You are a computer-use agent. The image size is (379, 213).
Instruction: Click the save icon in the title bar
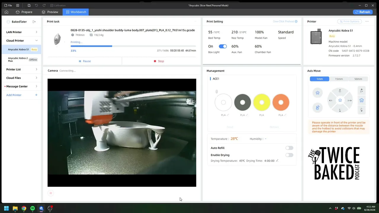[x=29, y=5]
